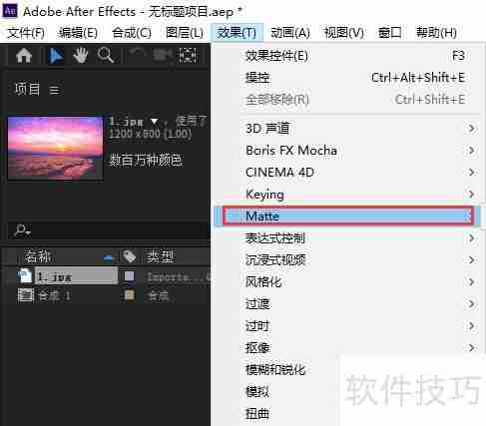Select the Zoom magnifier tool
The image size is (486, 426).
[x=106, y=56]
